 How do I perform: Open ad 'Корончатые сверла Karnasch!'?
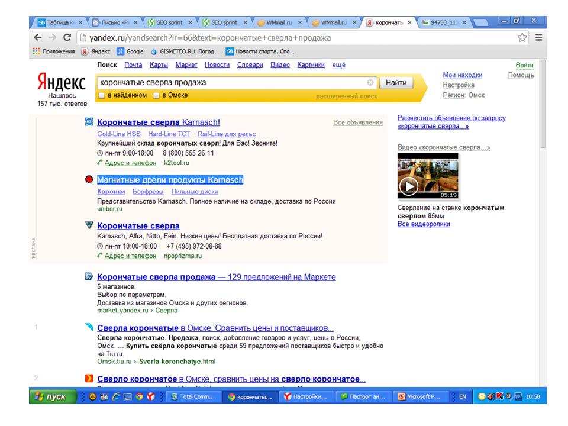159,122
